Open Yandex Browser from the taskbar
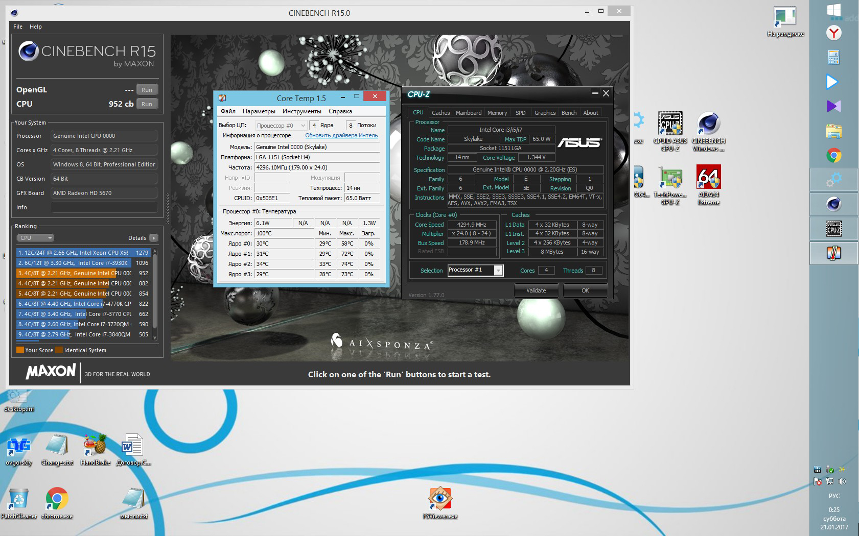 click(x=834, y=33)
